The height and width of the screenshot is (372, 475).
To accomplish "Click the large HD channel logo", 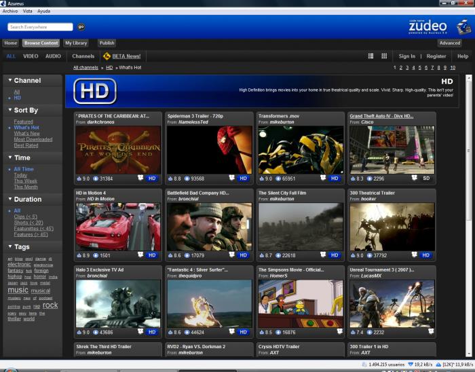I will point(95,91).
